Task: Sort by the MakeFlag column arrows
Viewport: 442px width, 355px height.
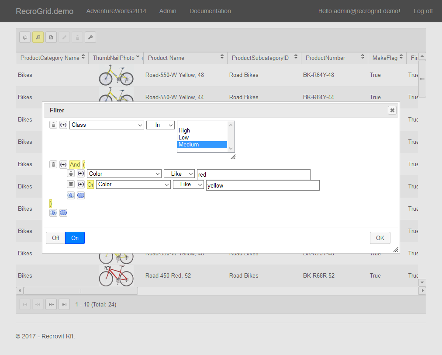Action: (401, 57)
